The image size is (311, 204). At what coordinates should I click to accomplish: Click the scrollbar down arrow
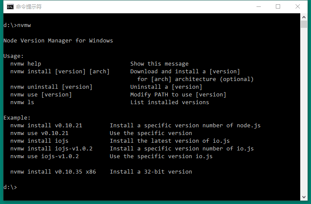click(304, 196)
